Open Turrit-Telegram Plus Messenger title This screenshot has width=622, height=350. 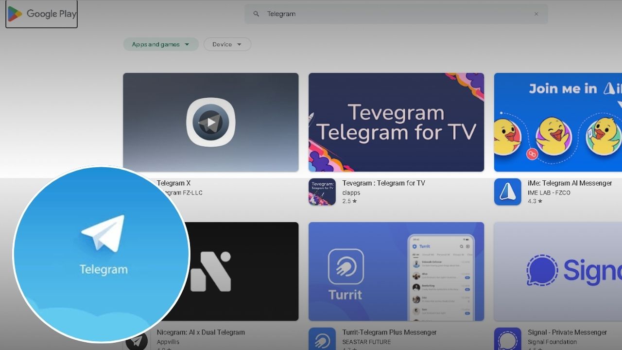[x=389, y=332]
